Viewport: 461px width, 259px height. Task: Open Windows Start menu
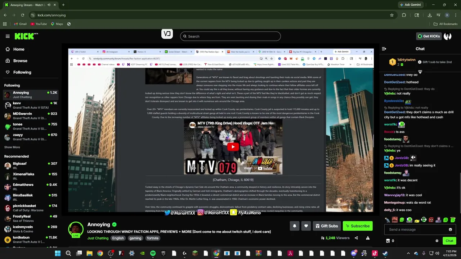pos(58,253)
